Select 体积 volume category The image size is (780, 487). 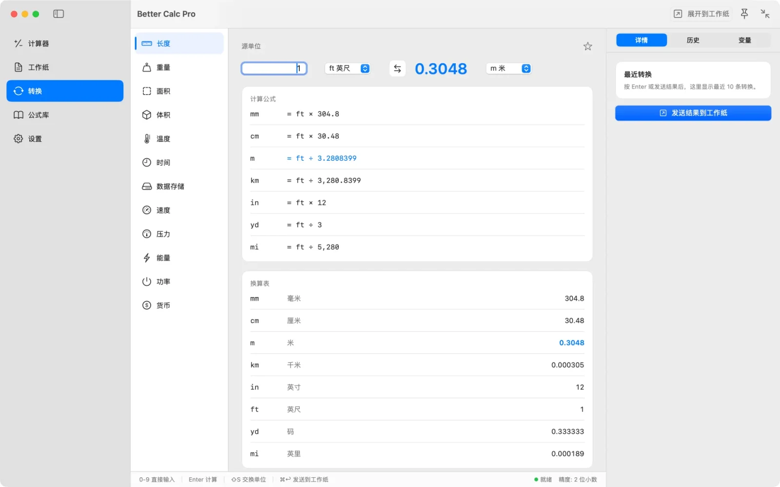click(179, 115)
